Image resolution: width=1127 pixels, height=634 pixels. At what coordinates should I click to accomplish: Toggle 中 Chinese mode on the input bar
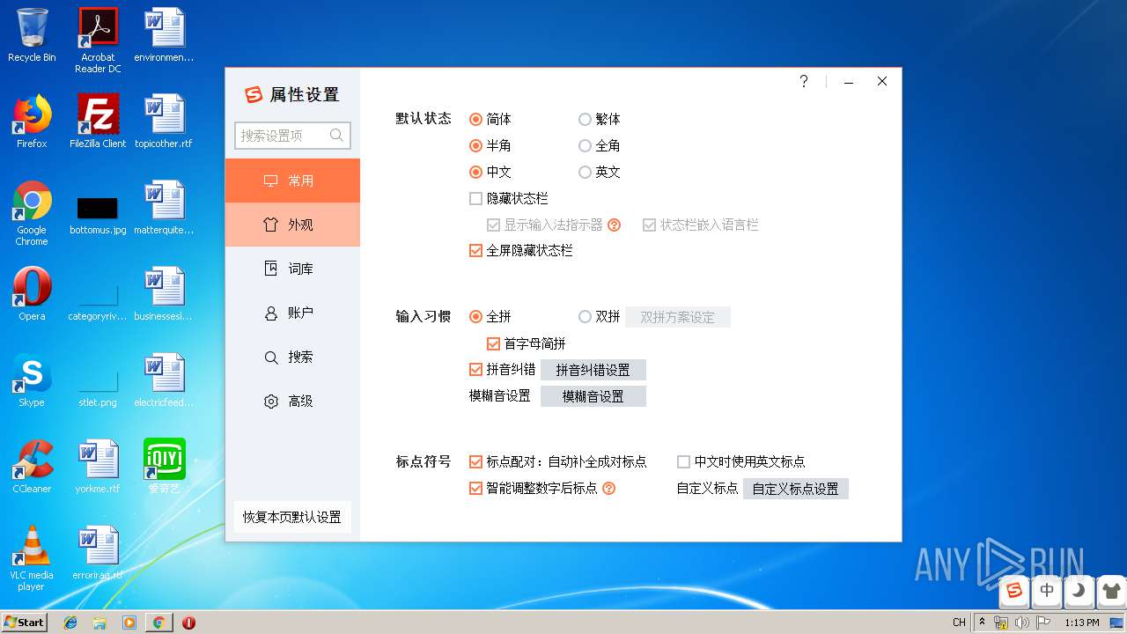1047,591
